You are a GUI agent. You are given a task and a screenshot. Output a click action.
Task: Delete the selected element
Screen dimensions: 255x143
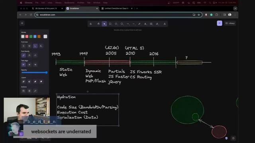point(29,91)
